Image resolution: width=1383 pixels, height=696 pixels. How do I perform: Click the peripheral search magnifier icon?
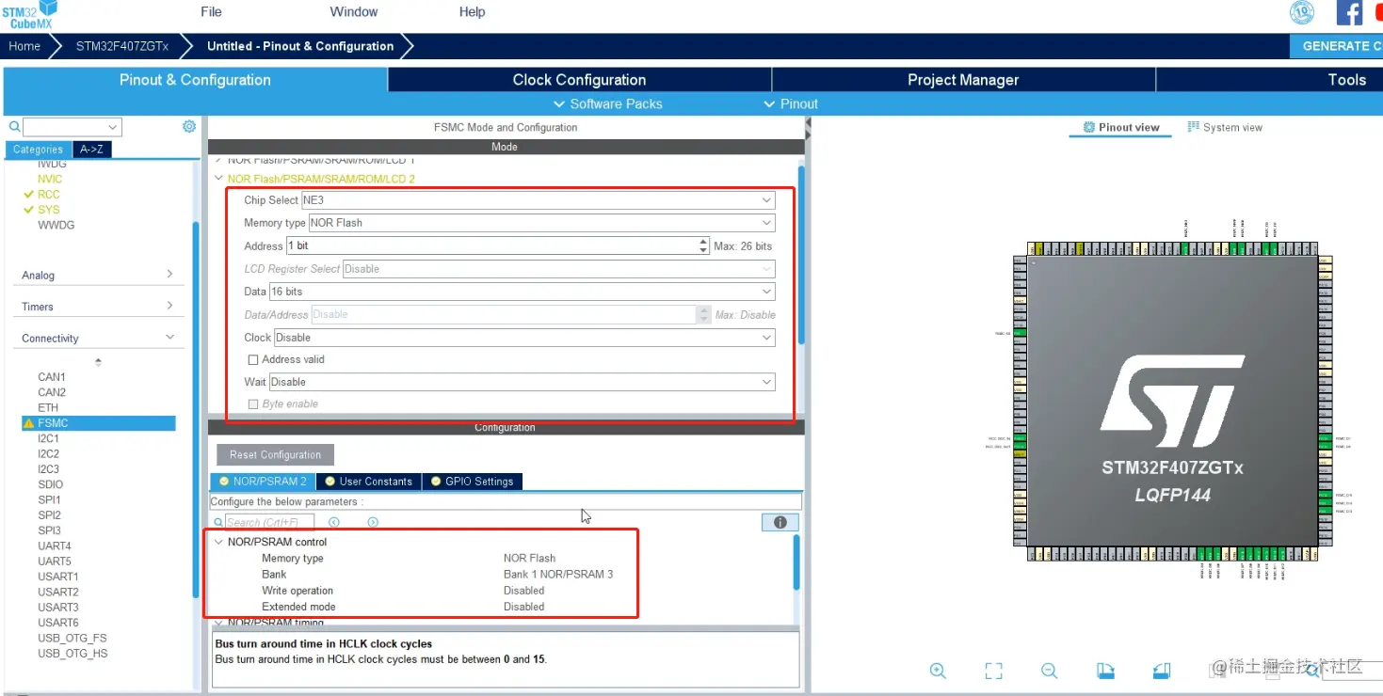coord(14,126)
